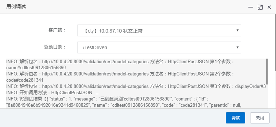Maximize the 用例调试 dialog

[x=260, y=7]
